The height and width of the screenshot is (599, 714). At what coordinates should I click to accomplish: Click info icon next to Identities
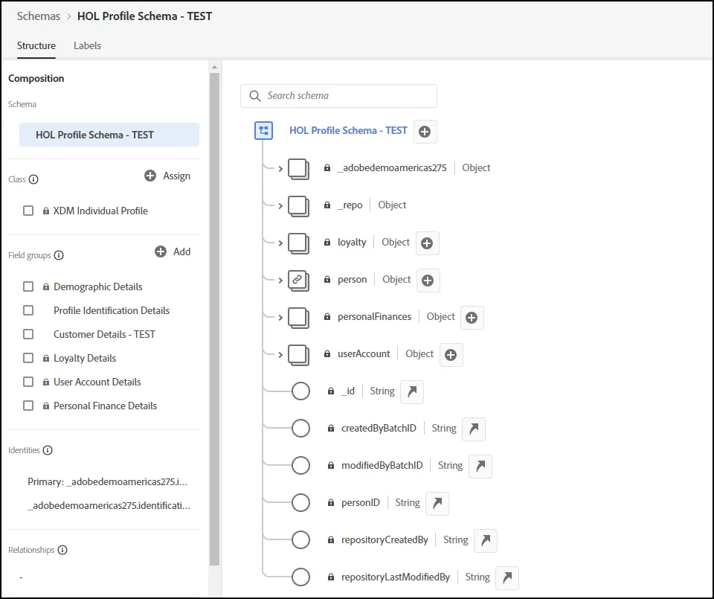pos(48,450)
